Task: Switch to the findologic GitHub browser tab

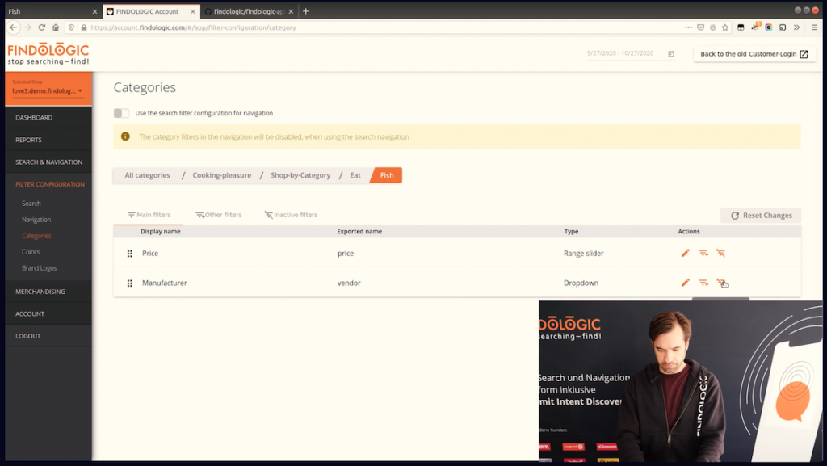Action: point(249,11)
